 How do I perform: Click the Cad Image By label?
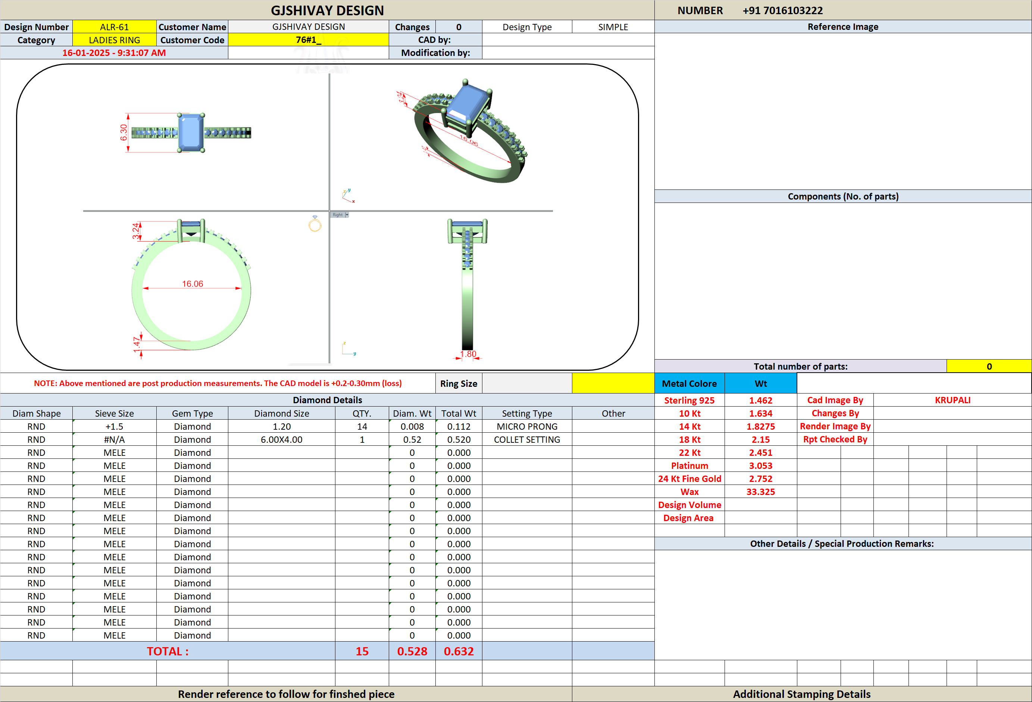coord(835,400)
